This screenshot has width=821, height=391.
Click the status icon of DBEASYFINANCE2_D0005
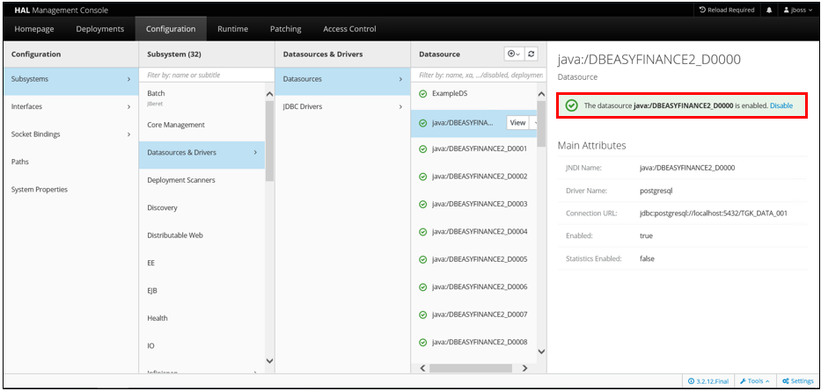pos(423,260)
